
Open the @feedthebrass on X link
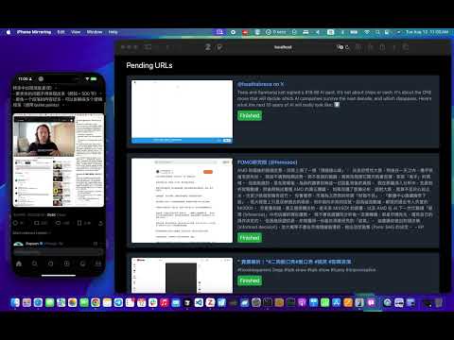[x=260, y=84]
